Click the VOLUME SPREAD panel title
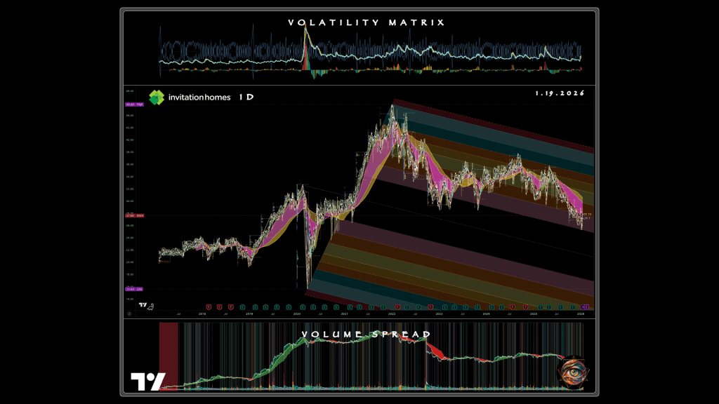 [x=366, y=335]
